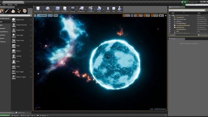Pause the running simulation
208x117 pixels.
click(x=108, y=8)
